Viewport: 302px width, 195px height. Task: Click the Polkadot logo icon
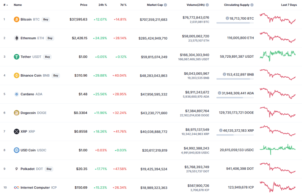17,169
